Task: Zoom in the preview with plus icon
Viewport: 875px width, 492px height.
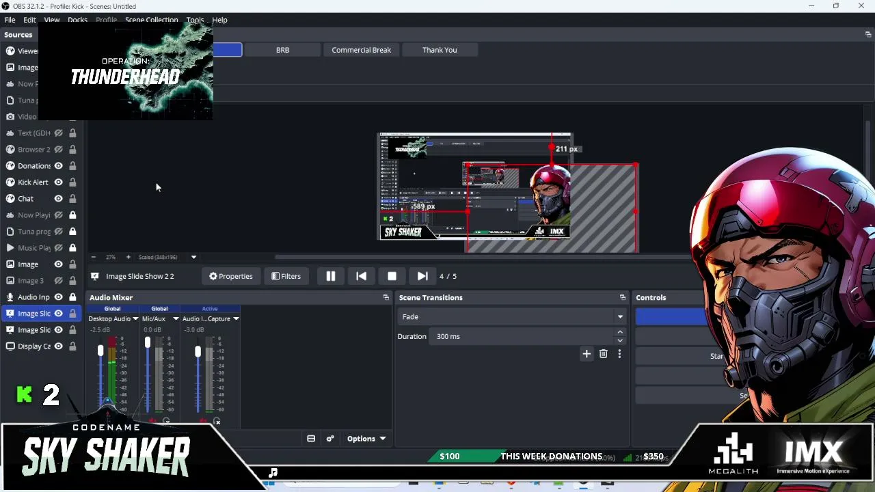Action: [128, 257]
